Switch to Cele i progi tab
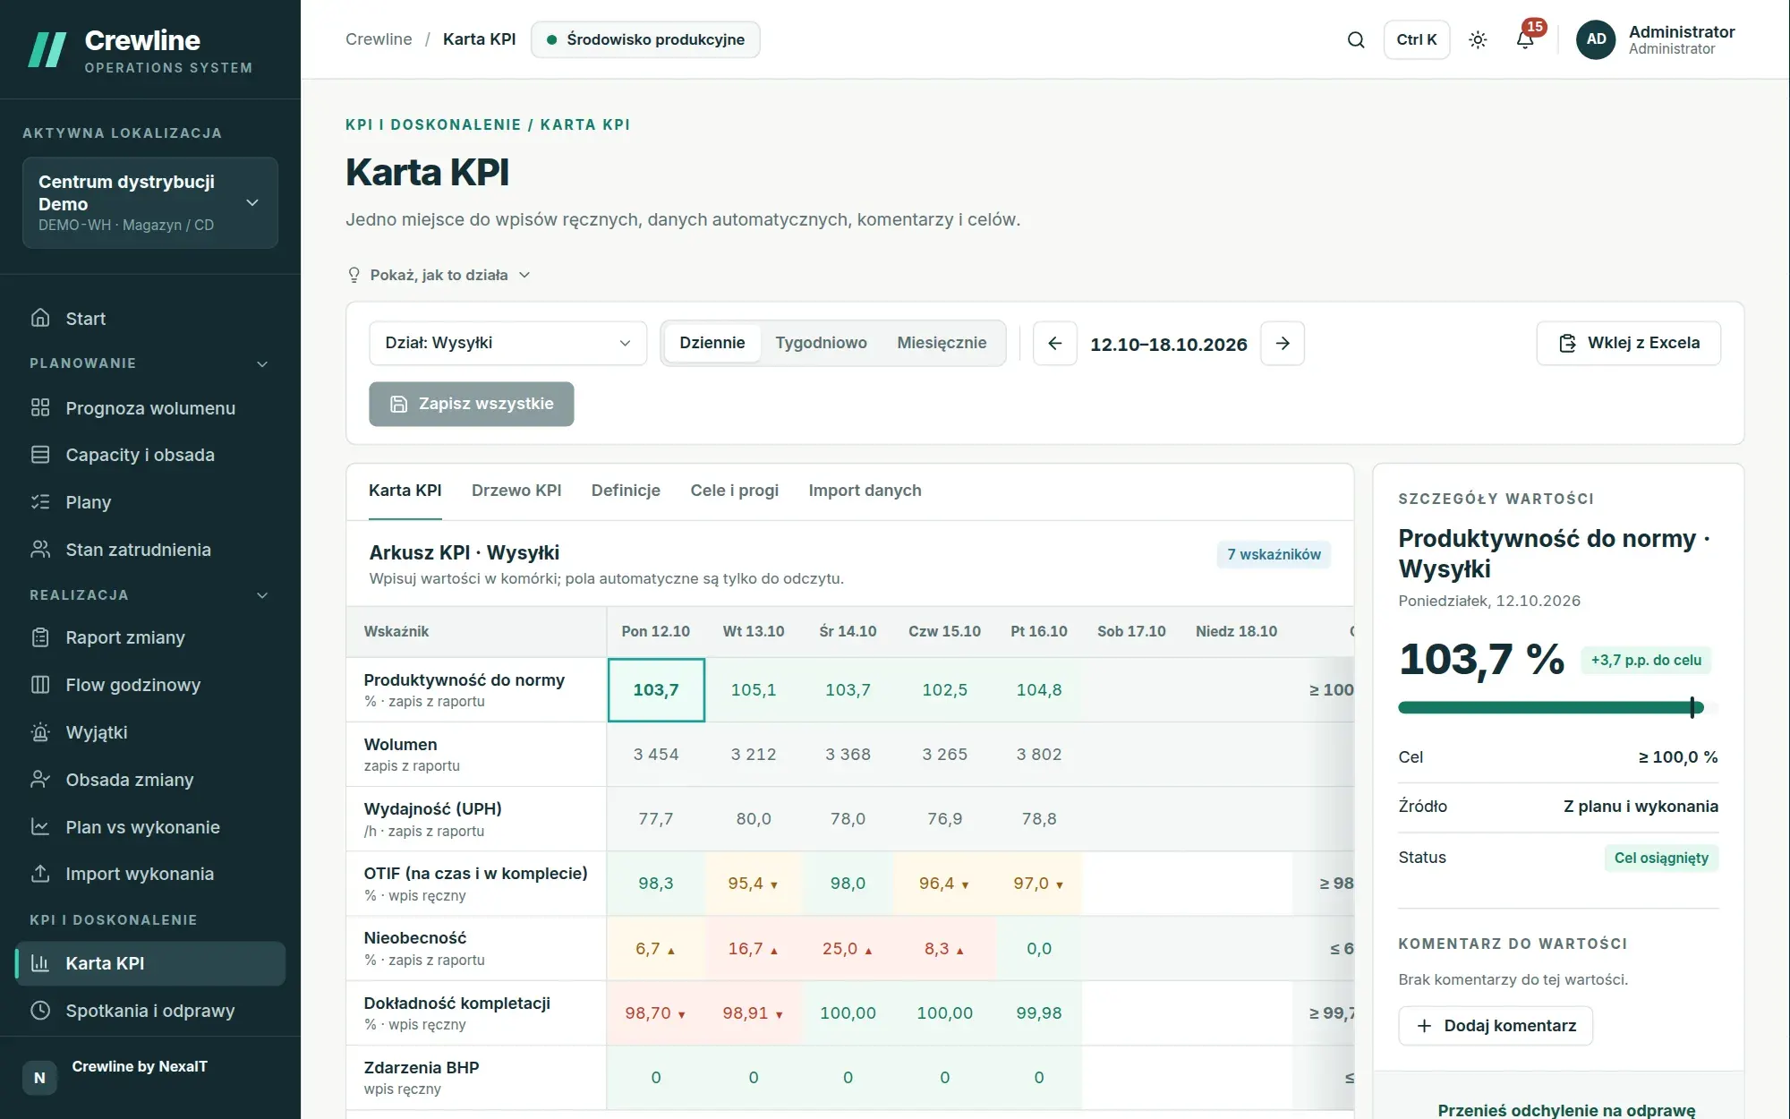1790x1119 pixels. [x=734, y=491]
